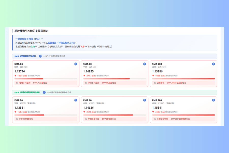
Task: Open help icon beside SMA section header
Action: (x=40, y=56)
